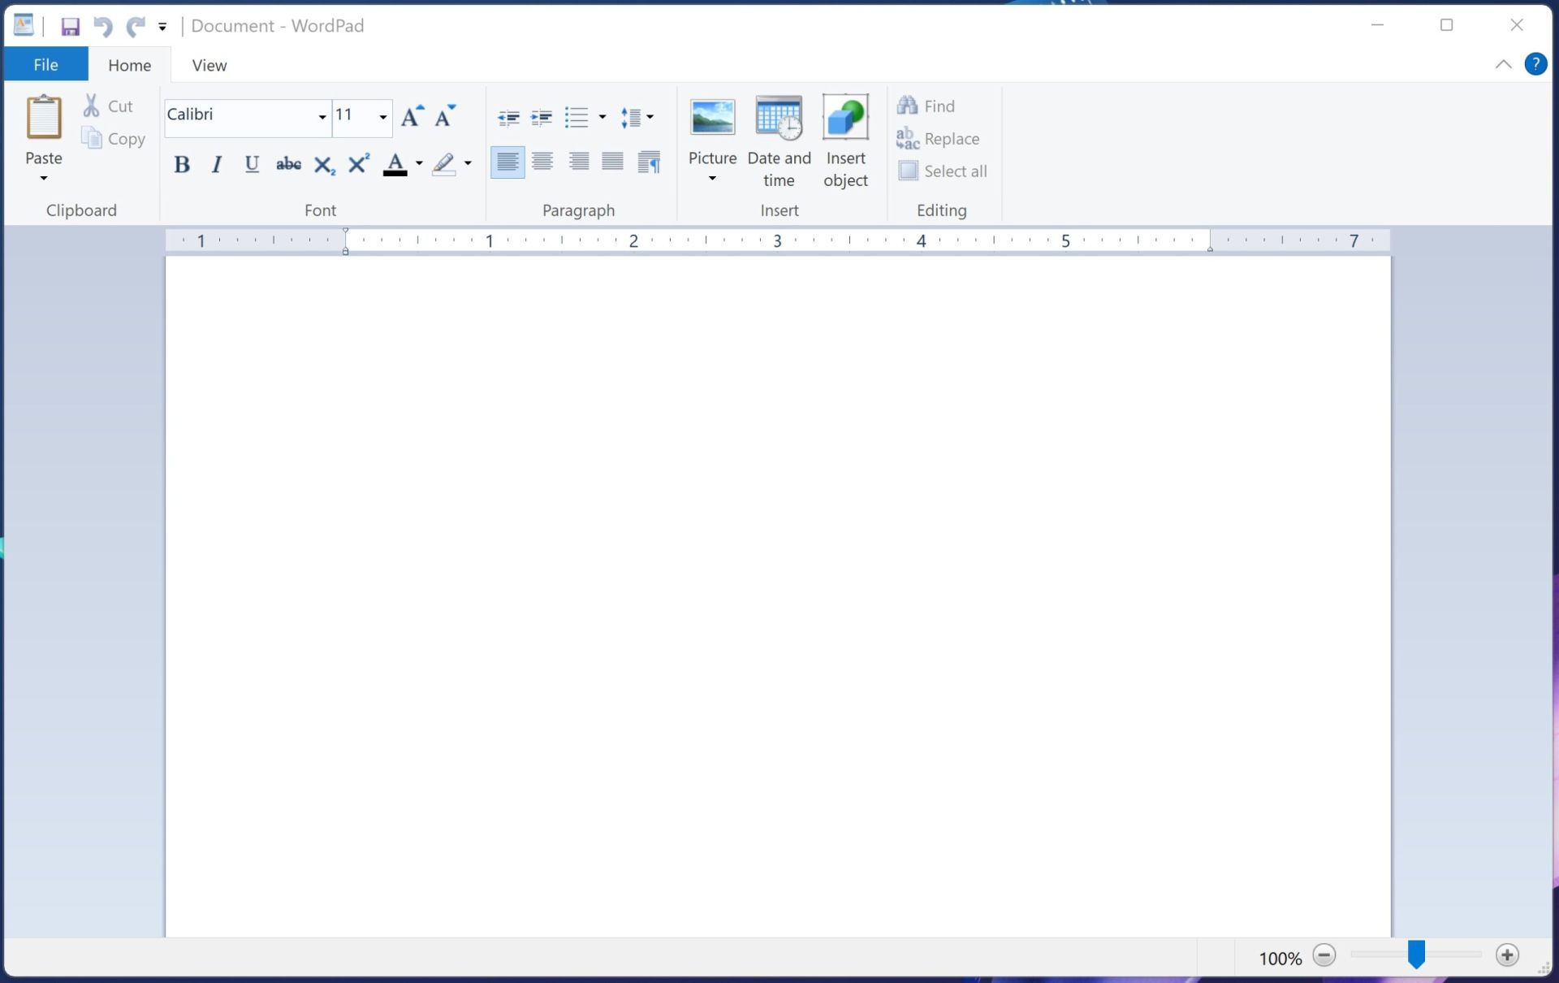Click the Home tab
This screenshot has width=1559, height=983.
129,64
